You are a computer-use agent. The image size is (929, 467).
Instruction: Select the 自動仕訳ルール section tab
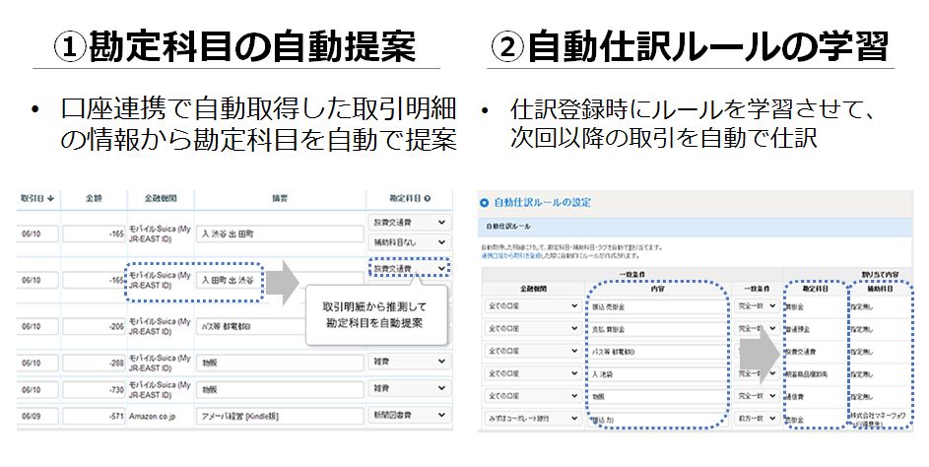point(508,226)
